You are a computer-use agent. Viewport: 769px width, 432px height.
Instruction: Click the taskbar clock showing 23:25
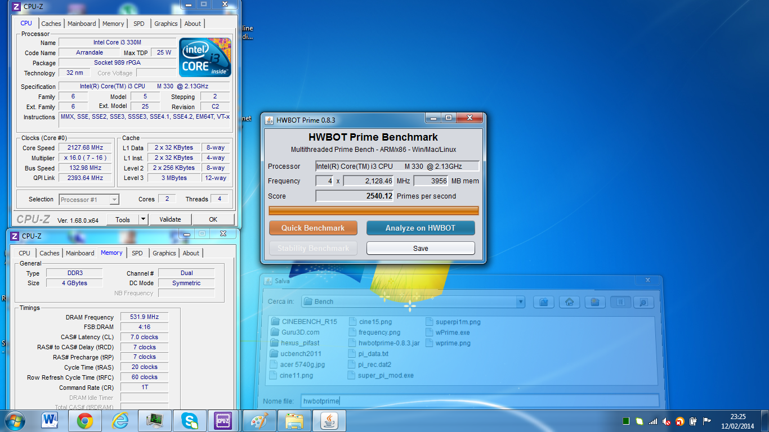(x=737, y=421)
